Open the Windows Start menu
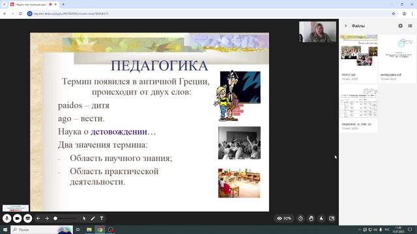Screen dimensions: 417x234 [x=5, y=229]
